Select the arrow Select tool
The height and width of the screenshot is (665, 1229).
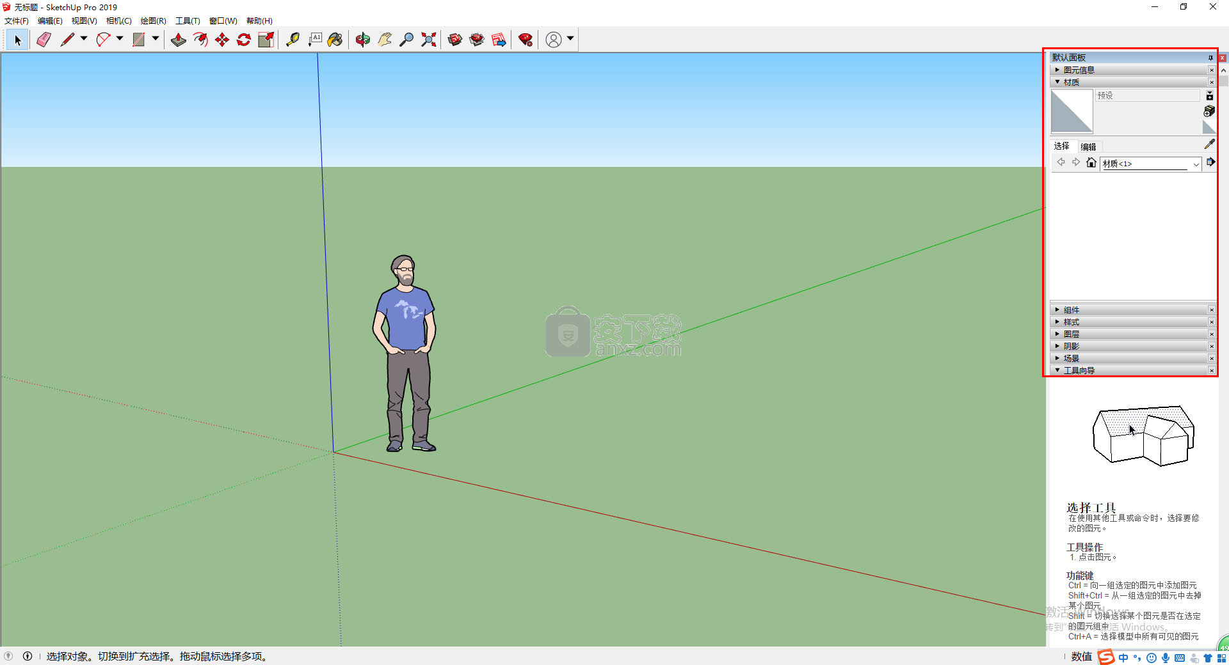[x=18, y=40]
